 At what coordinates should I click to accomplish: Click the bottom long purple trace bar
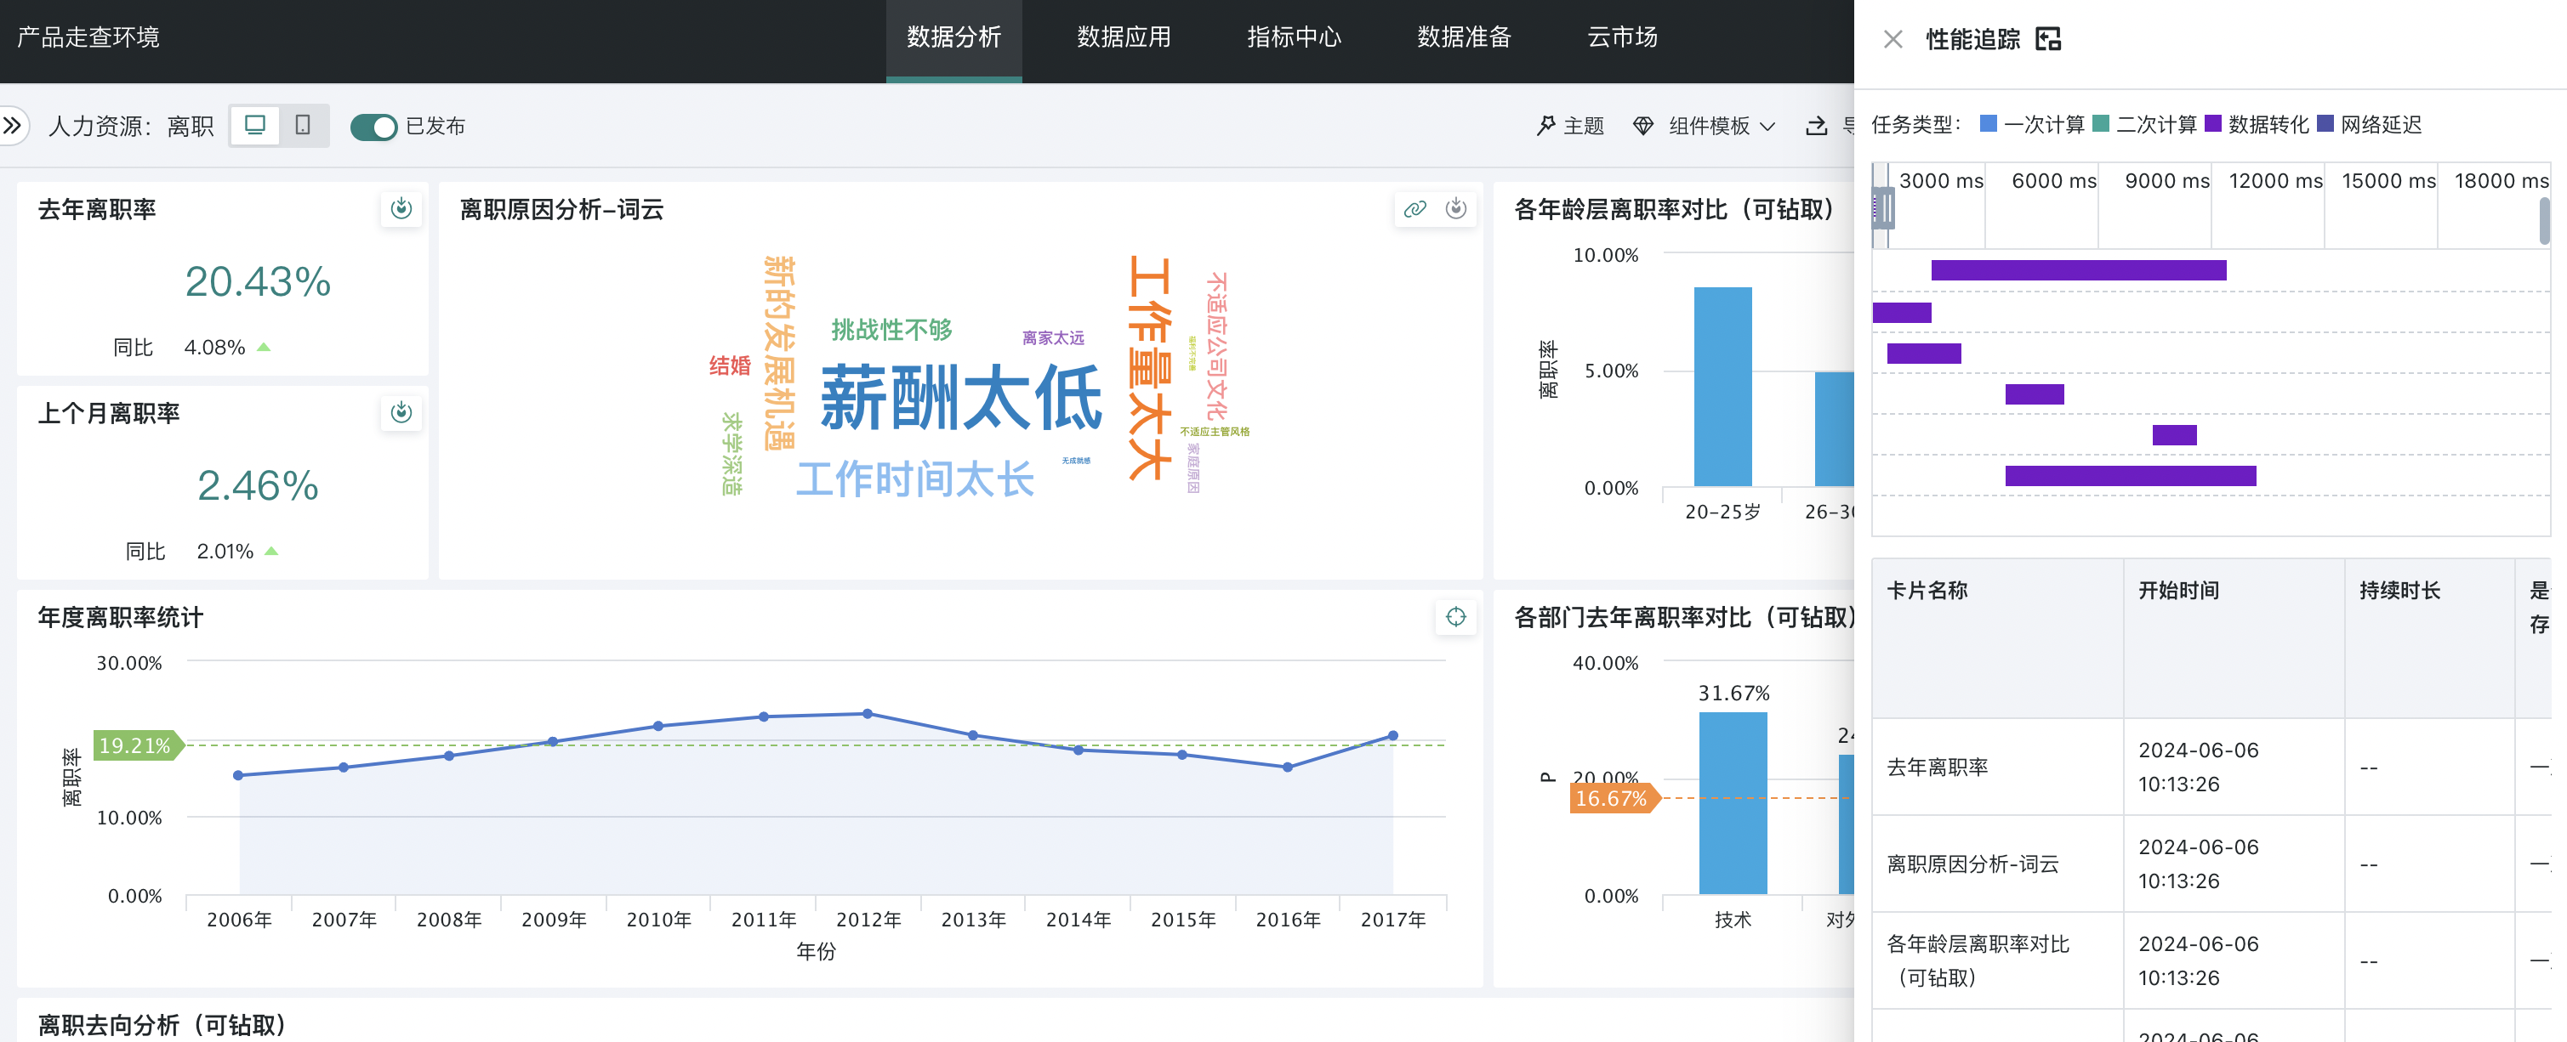[x=2131, y=476]
